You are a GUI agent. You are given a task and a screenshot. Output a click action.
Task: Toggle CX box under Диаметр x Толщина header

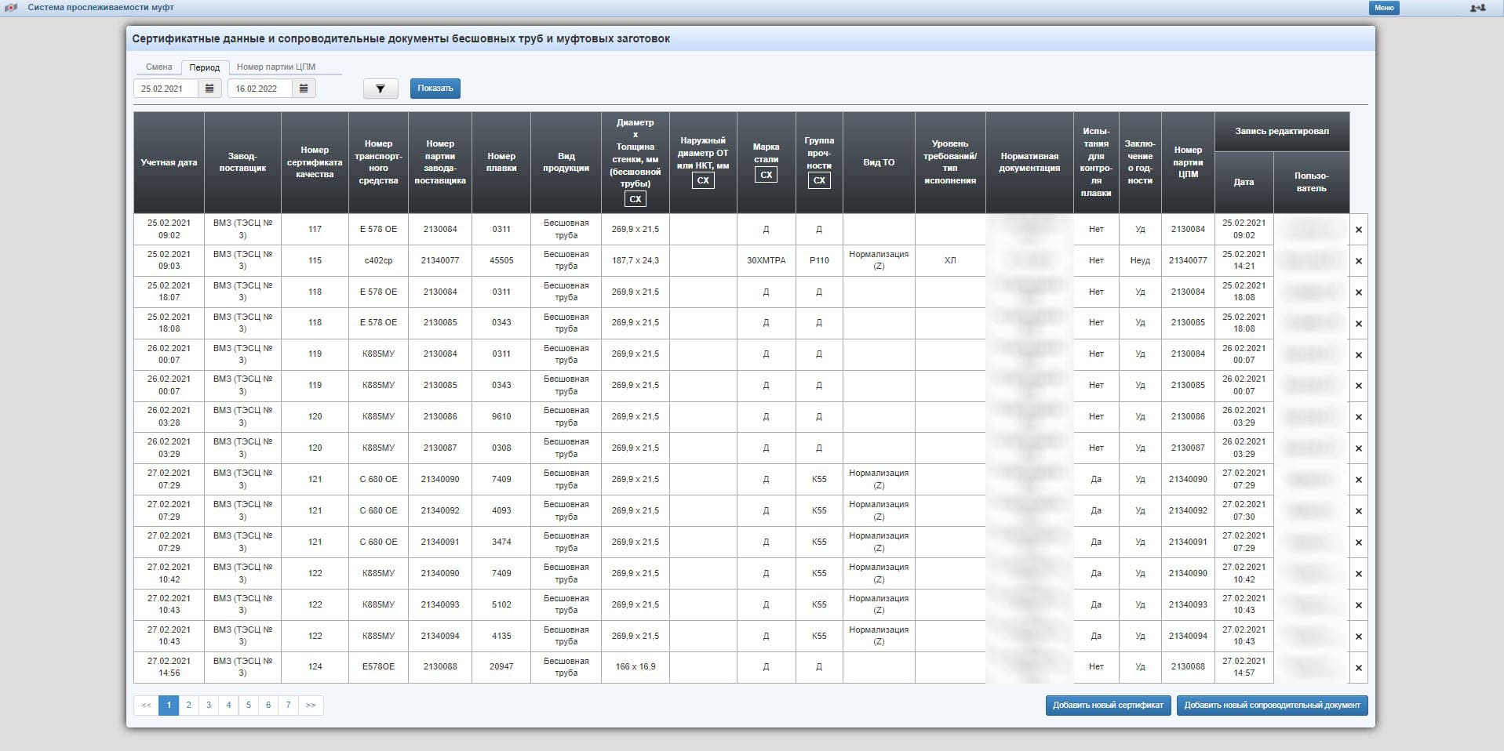635,199
